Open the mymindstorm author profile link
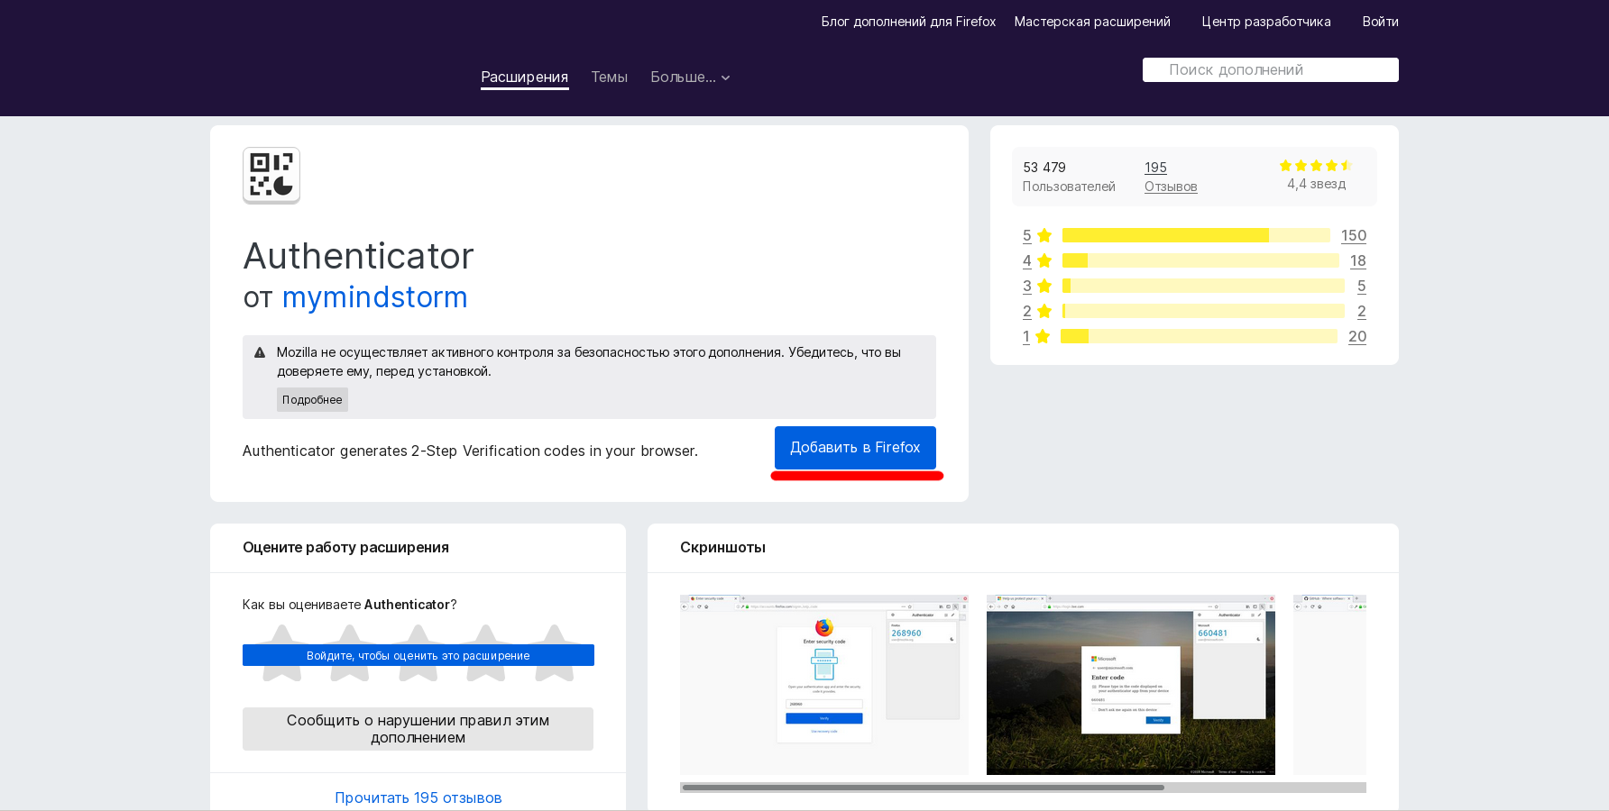Image resolution: width=1609 pixels, height=811 pixels. pyautogui.click(x=375, y=297)
